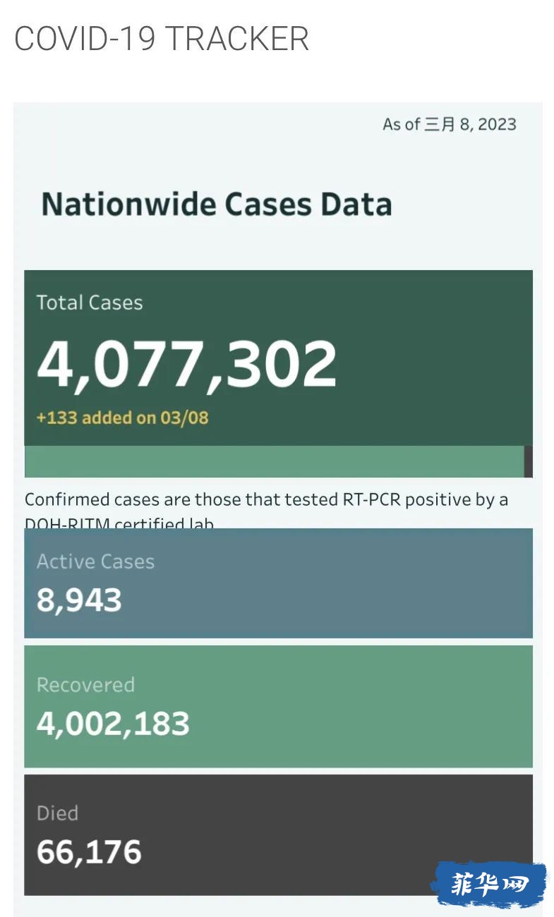Click the light green bar under Total Cases
Image resolution: width=554 pixels, height=917 pixels.
[x=274, y=461]
